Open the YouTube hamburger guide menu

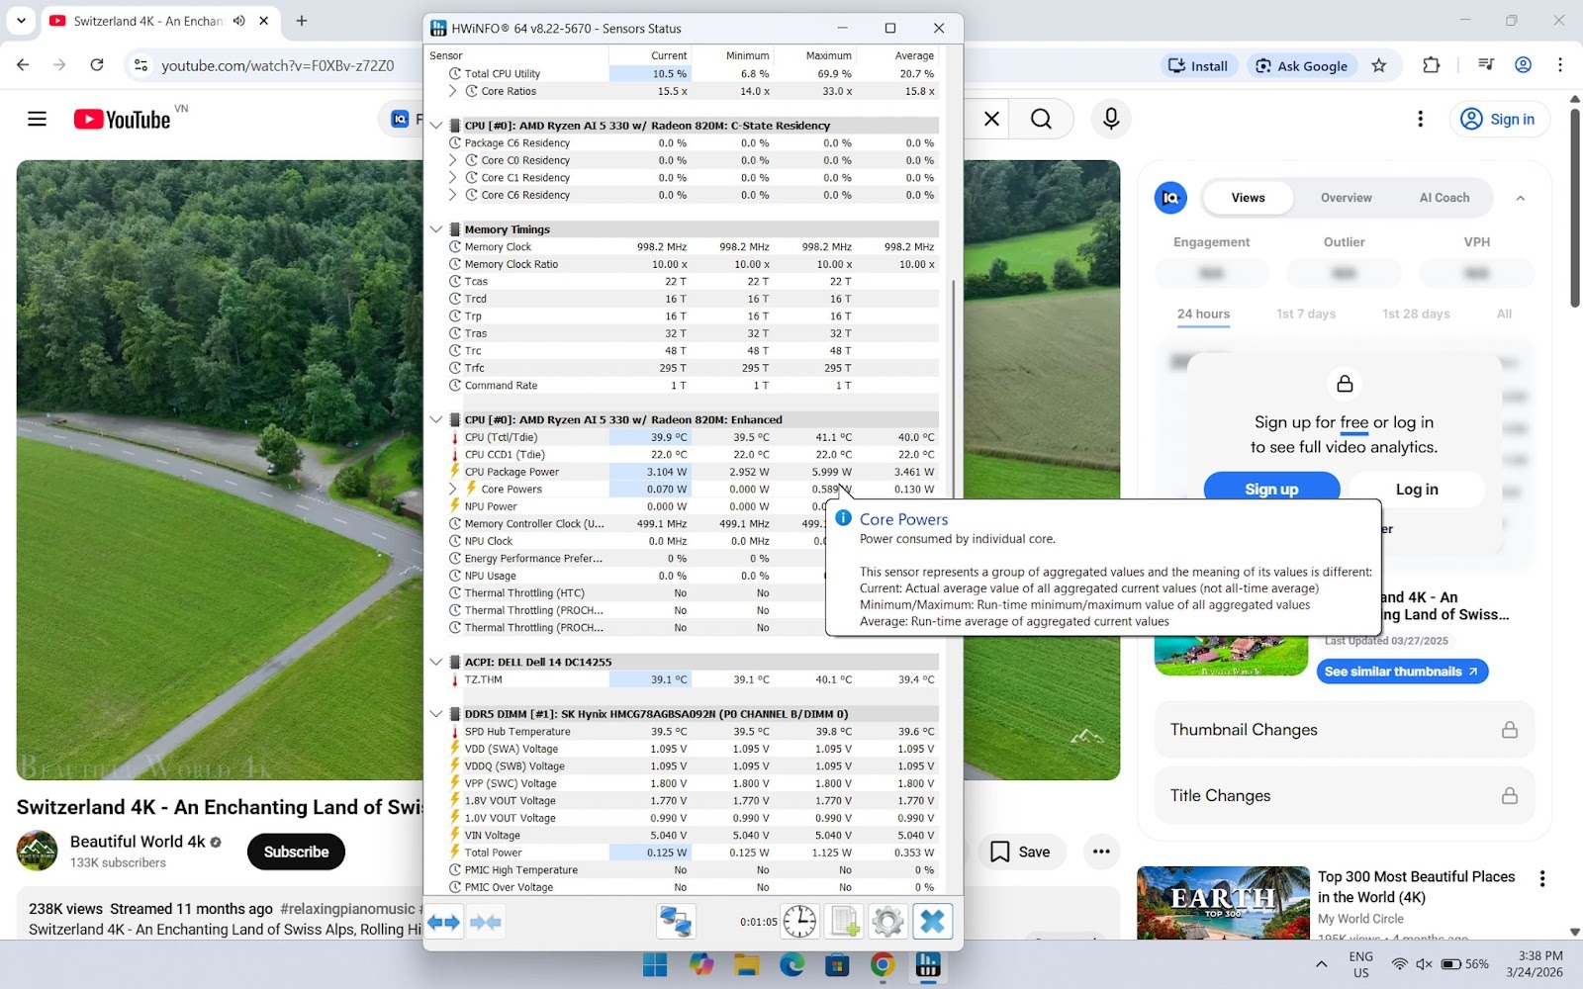[x=37, y=120]
